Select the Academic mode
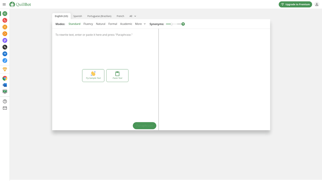 [126, 24]
